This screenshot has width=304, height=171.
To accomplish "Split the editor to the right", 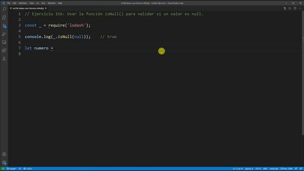I will (295, 9).
